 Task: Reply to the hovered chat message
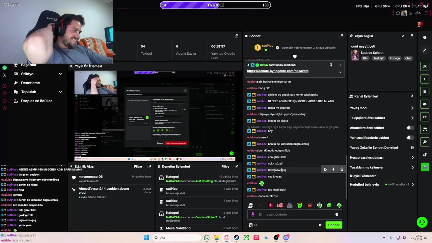[x=325, y=169]
